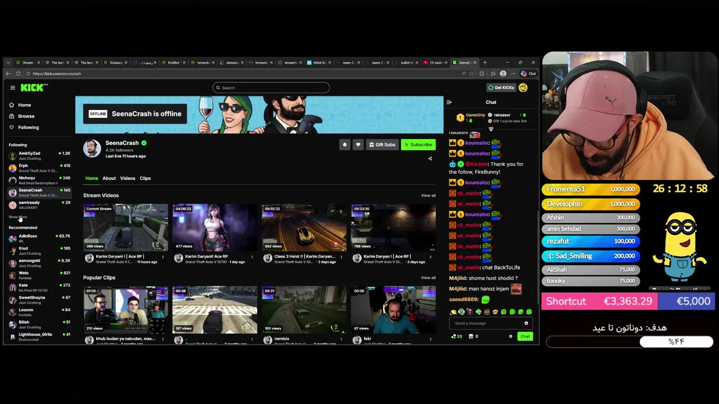719x404 pixels.
Task: Open the 09:23:35 stream video thumbnail
Action: (393, 227)
